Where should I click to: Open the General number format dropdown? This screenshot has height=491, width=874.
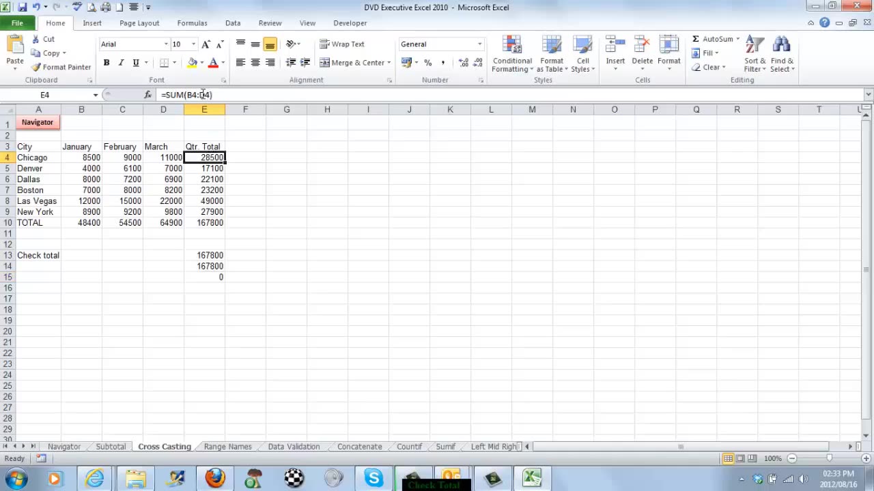(x=479, y=44)
